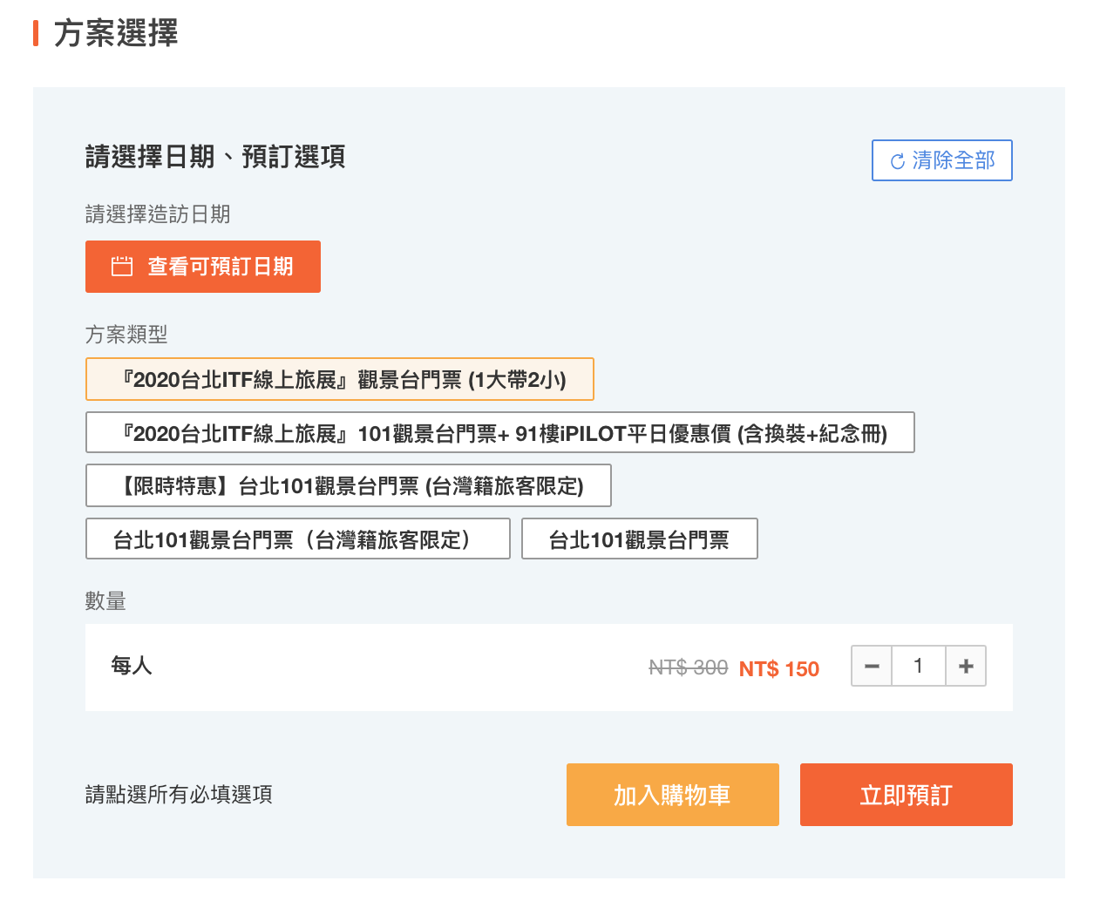The height and width of the screenshot is (908, 1107).
Task: Click the discounted price NT$ 150
Action: (x=779, y=668)
